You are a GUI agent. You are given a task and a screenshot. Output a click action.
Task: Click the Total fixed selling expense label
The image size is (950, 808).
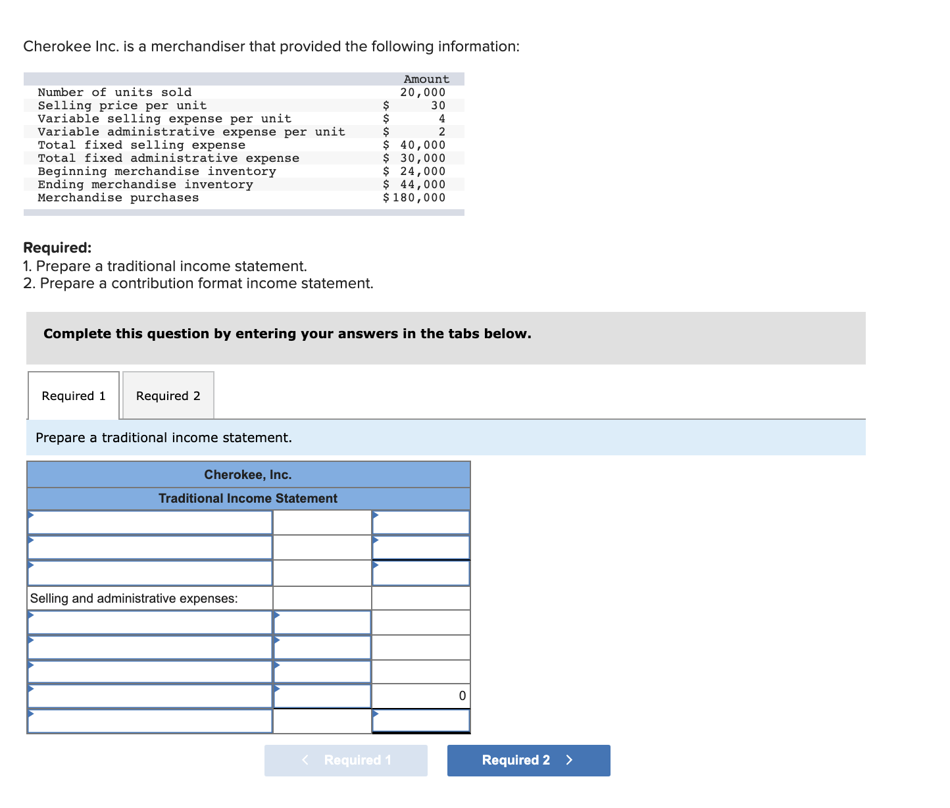click(141, 145)
